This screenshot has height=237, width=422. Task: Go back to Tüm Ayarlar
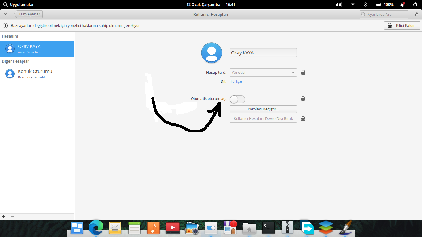[28, 14]
